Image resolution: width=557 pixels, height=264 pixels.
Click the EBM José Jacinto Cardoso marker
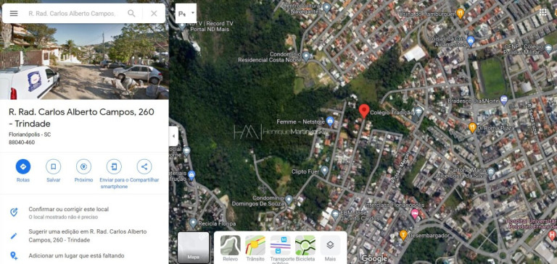335,214
